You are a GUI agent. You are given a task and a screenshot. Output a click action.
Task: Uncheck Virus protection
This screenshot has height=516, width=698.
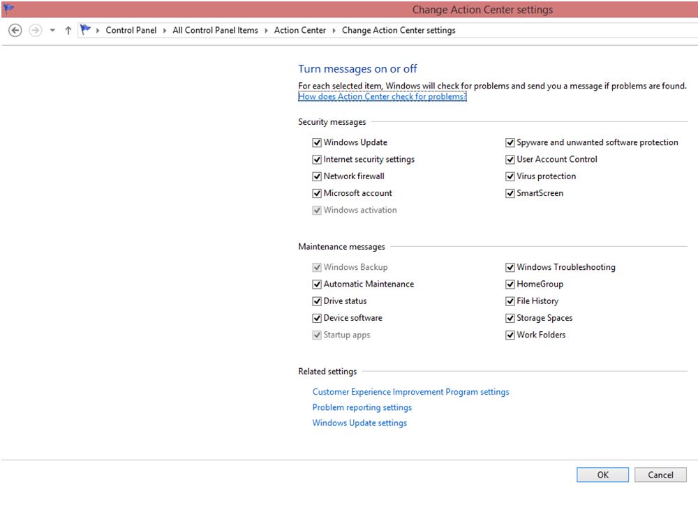click(x=510, y=176)
